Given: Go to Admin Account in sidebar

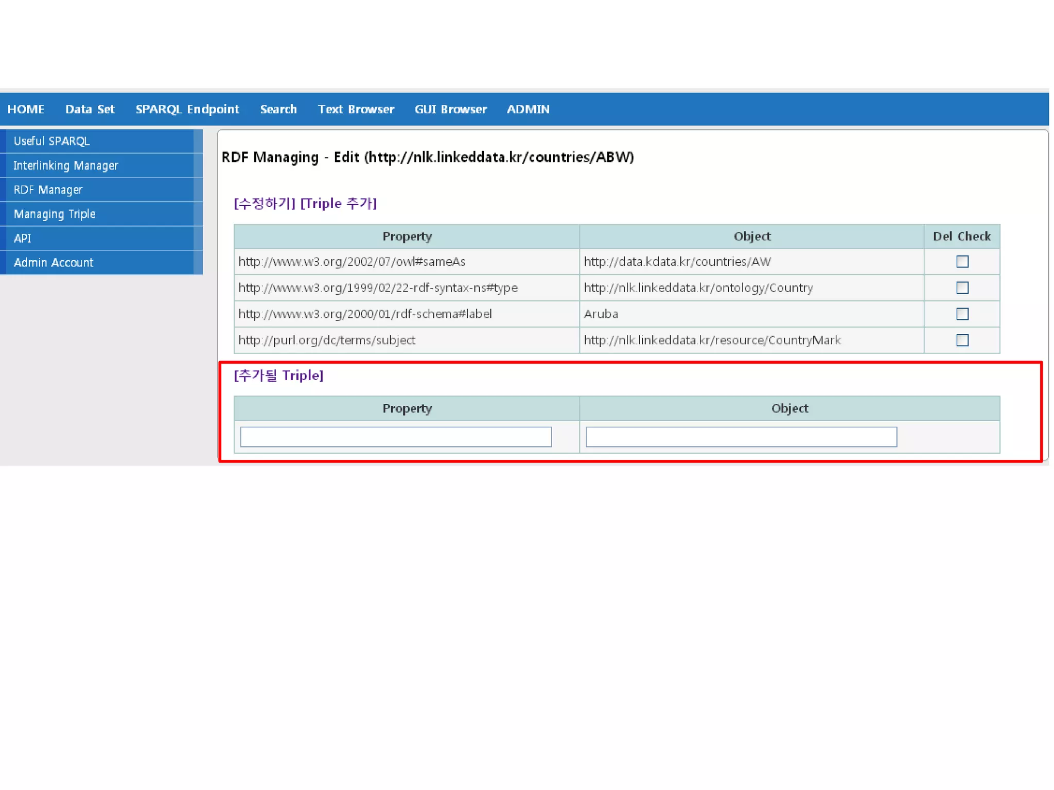Looking at the screenshot, I should coord(54,263).
